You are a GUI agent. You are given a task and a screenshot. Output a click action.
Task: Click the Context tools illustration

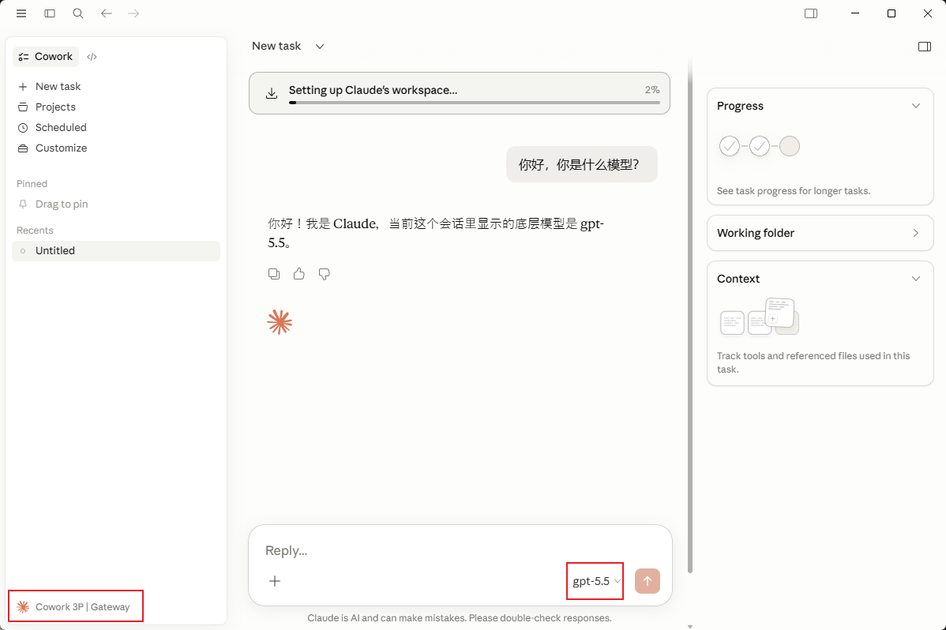coord(760,317)
